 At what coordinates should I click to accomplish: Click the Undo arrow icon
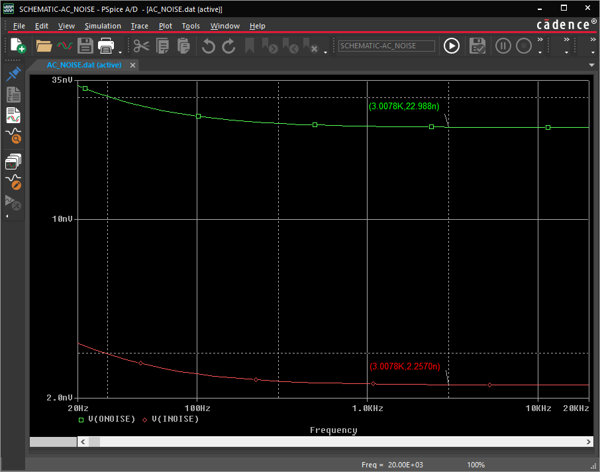pyautogui.click(x=209, y=46)
